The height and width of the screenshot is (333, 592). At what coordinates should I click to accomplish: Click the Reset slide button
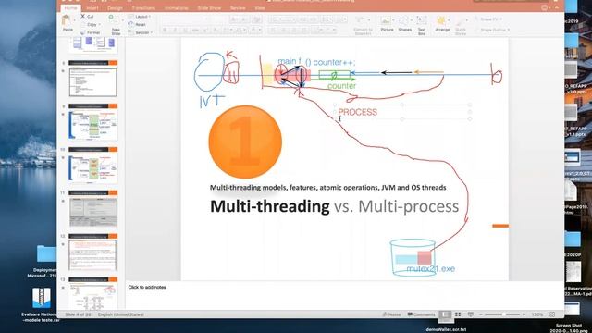pos(137,25)
